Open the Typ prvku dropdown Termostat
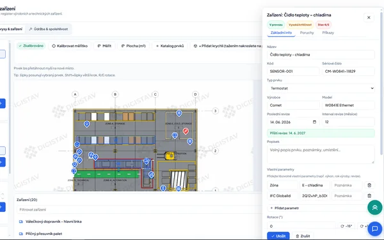The height and width of the screenshot is (240, 384). tap(321, 88)
